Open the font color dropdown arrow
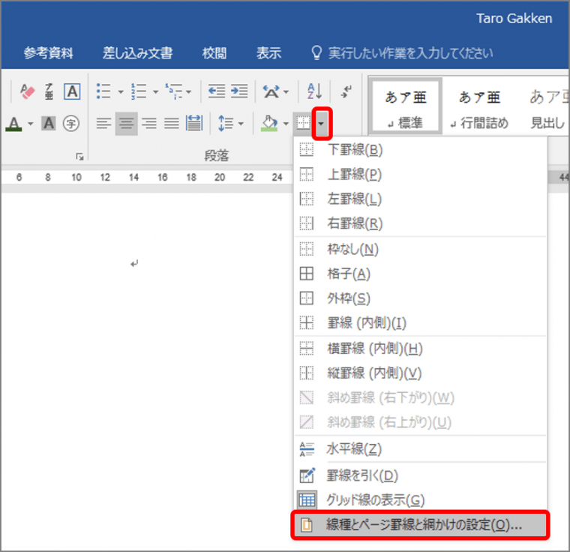 click(x=31, y=124)
